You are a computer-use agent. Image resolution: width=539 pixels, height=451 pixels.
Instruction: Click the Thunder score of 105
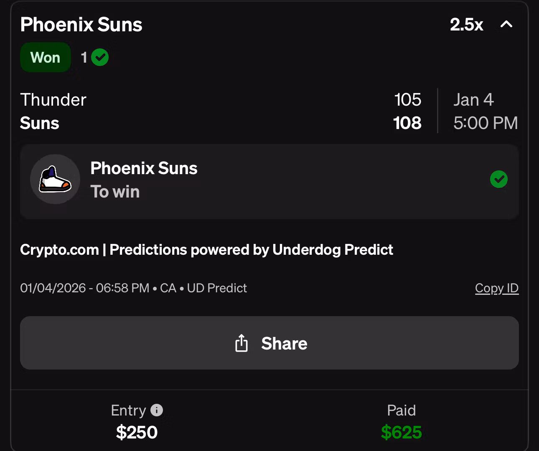(407, 100)
